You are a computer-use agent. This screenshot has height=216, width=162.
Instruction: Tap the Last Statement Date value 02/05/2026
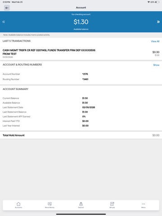tap(89, 107)
